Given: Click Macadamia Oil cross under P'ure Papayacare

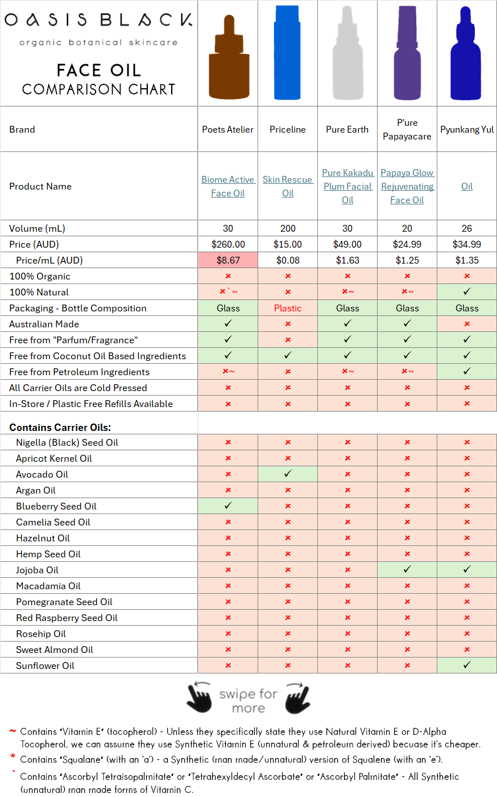Looking at the screenshot, I should tap(407, 586).
